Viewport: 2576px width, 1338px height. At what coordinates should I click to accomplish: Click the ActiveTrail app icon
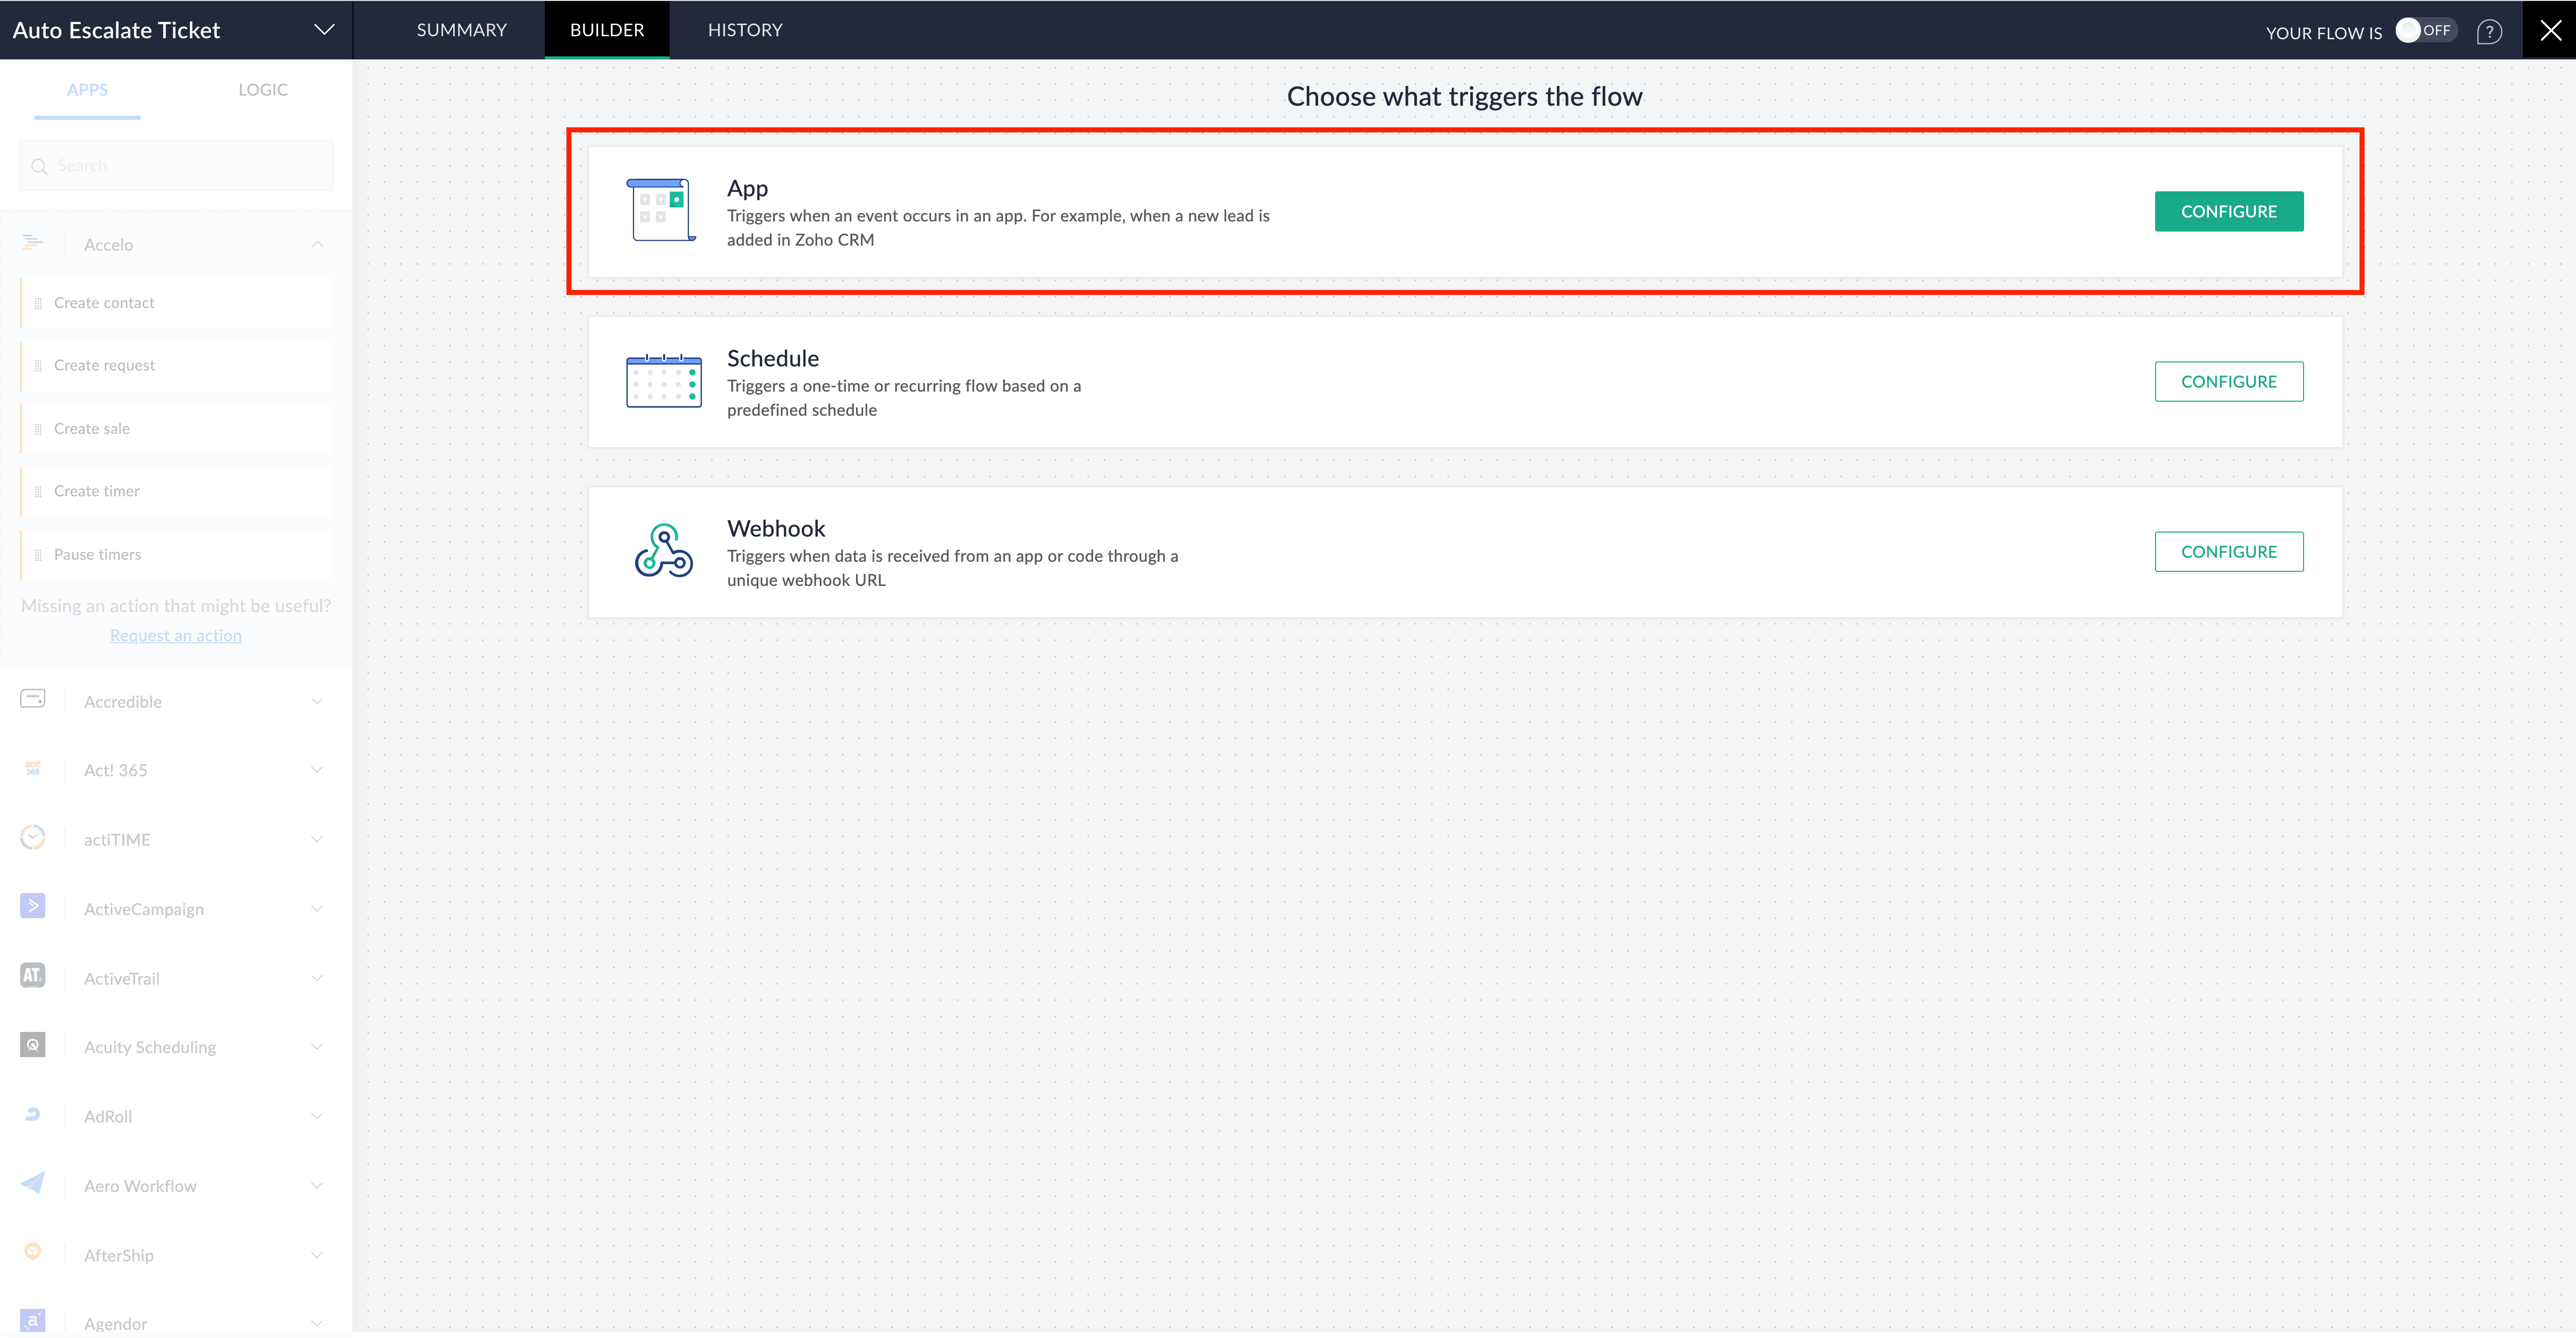coord(33,976)
